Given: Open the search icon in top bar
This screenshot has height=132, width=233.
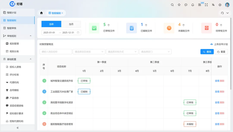Looking at the screenshot, I should point(172,5).
